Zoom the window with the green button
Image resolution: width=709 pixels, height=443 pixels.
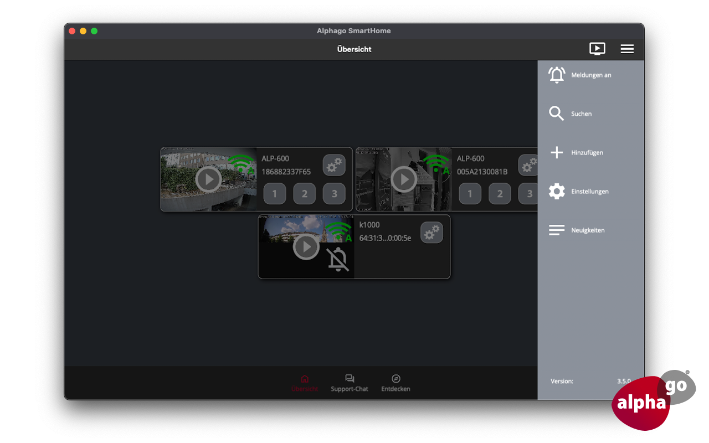(x=94, y=31)
